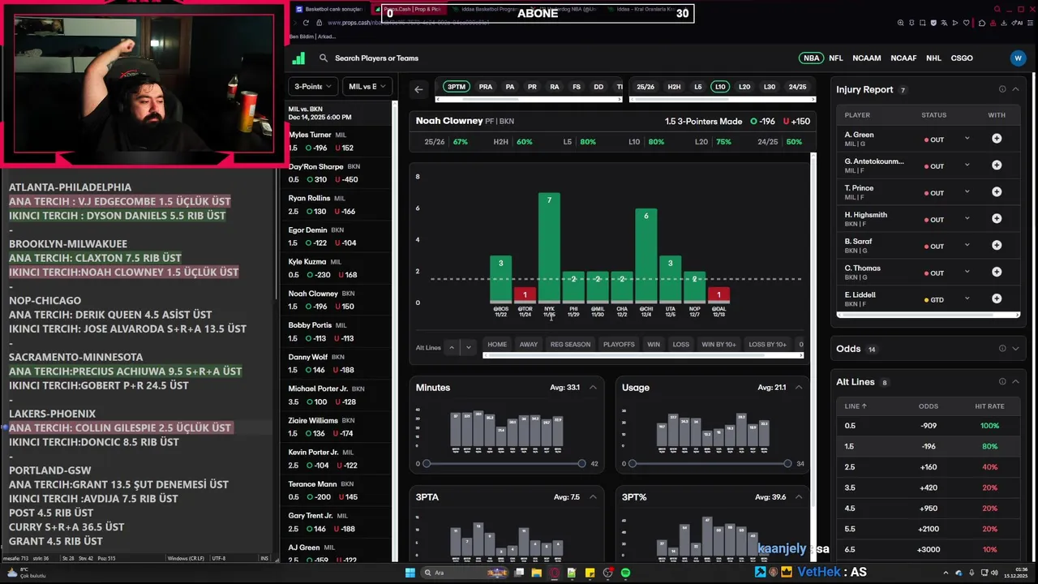Decrease Alt Lines with down stepper
This screenshot has height=584, width=1038.
coord(468,347)
